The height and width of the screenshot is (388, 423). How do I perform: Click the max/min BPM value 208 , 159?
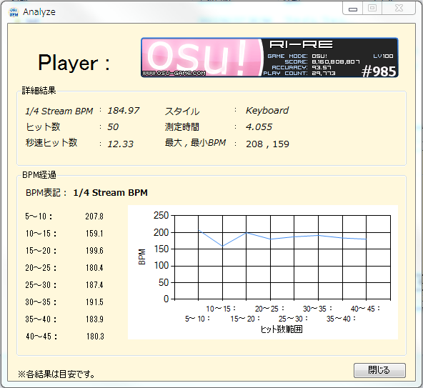pos(267,144)
